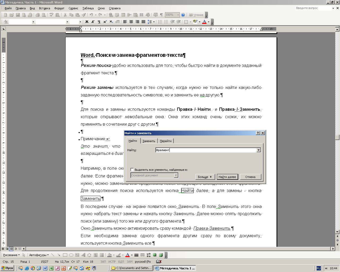Toggle Center alignment

click(x=131, y=22)
